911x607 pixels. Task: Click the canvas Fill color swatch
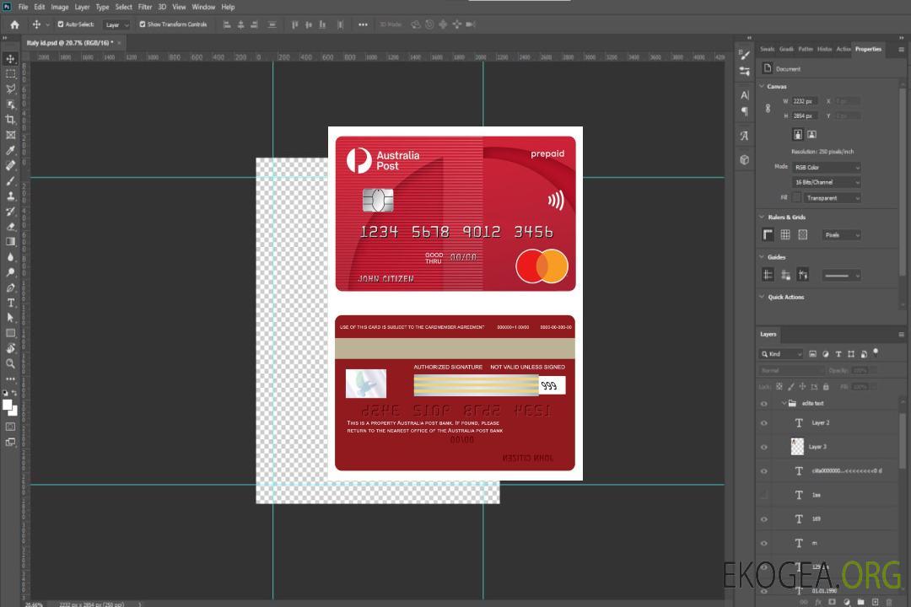796,198
